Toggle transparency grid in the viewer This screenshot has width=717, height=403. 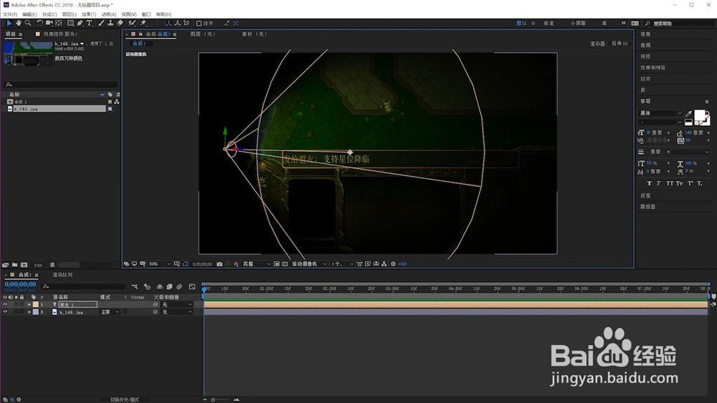285,264
